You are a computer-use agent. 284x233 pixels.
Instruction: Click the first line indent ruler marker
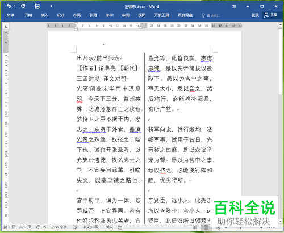click(76, 24)
